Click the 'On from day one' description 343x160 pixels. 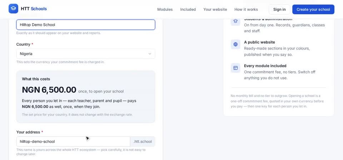284,28
